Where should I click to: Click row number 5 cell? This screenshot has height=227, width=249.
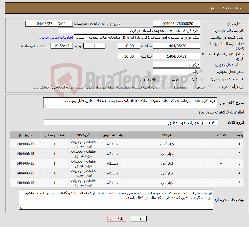[x=239, y=183]
